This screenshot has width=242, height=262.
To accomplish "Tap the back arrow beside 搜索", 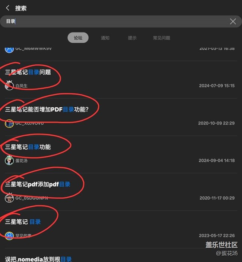I will pyautogui.click(x=7, y=8).
